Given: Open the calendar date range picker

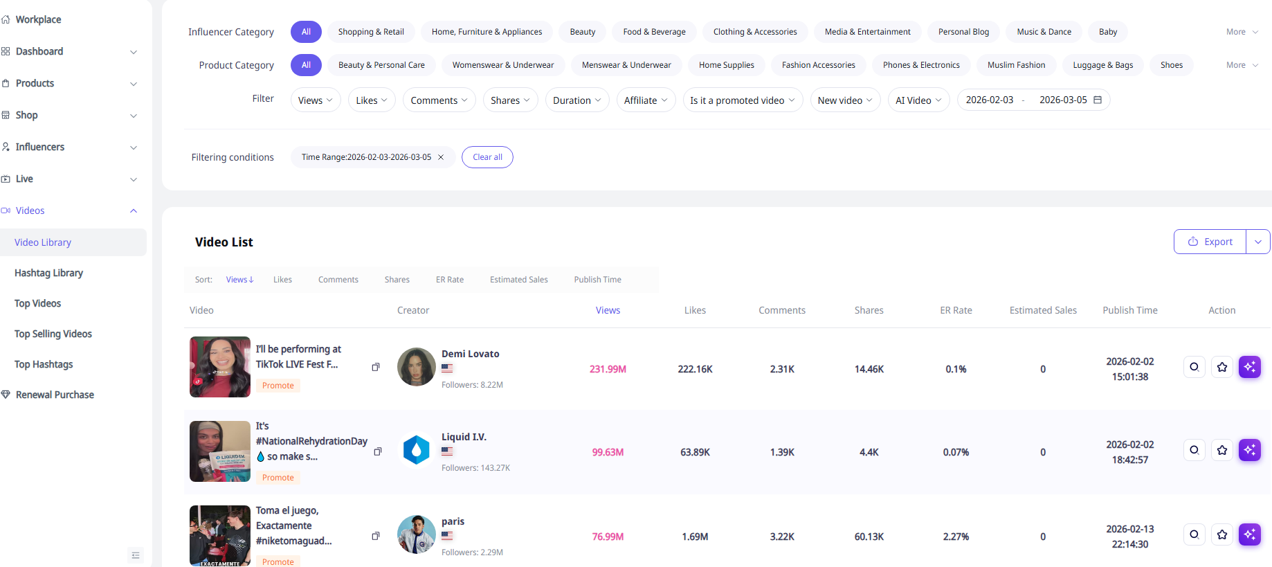Looking at the screenshot, I should click(x=1097, y=100).
